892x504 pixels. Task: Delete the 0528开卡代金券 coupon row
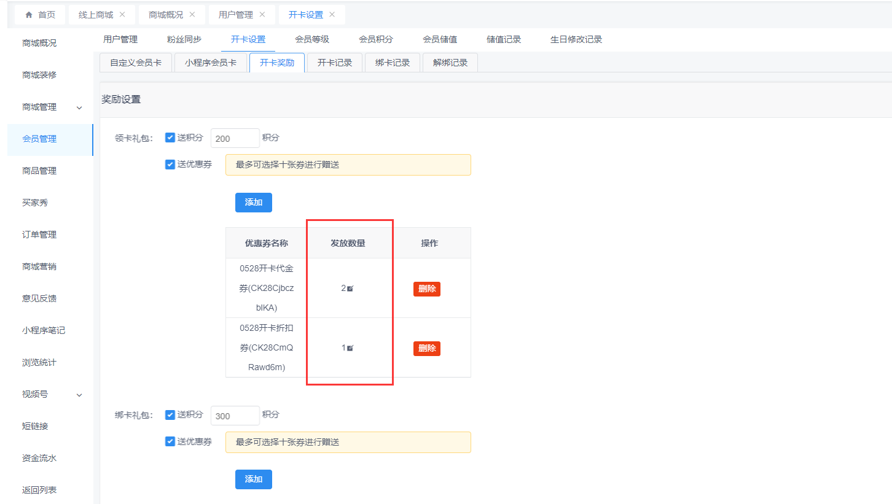427,289
